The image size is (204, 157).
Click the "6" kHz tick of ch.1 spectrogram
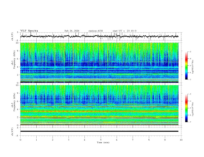18,59
